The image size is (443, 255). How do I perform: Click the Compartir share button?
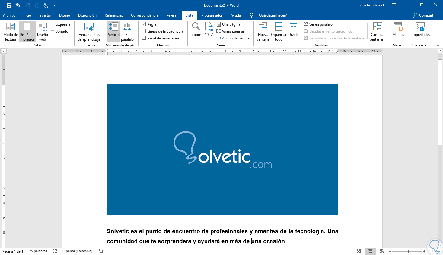[x=425, y=15]
